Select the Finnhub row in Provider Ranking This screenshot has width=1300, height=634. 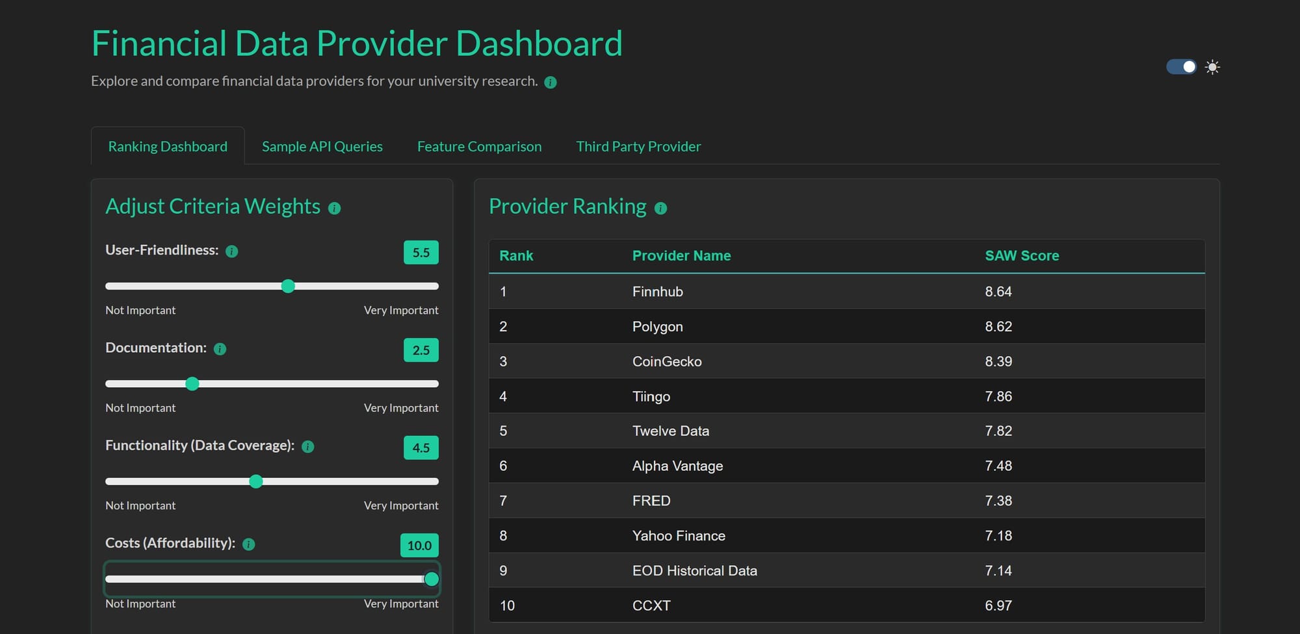(715, 291)
